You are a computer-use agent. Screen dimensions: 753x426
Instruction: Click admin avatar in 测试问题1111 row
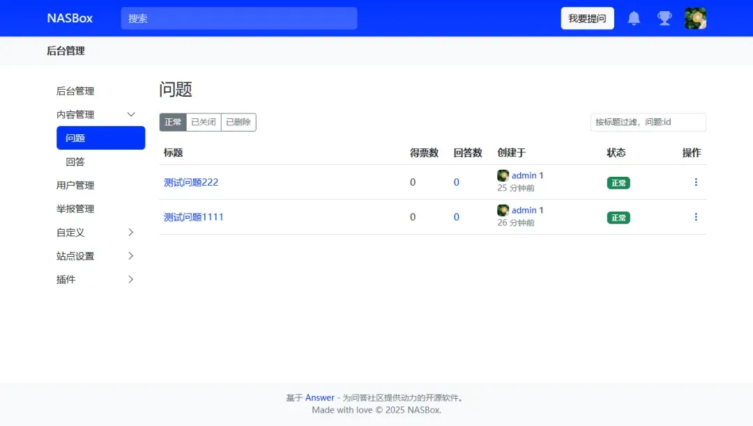(503, 210)
